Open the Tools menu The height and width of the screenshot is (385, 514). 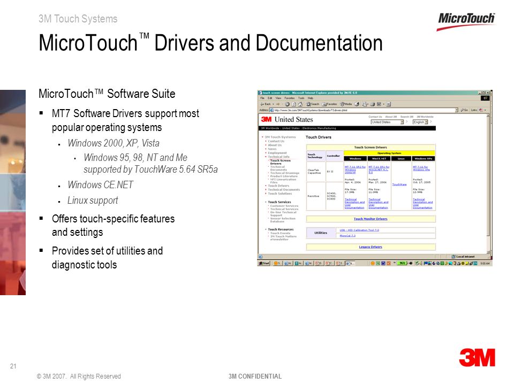coord(301,98)
